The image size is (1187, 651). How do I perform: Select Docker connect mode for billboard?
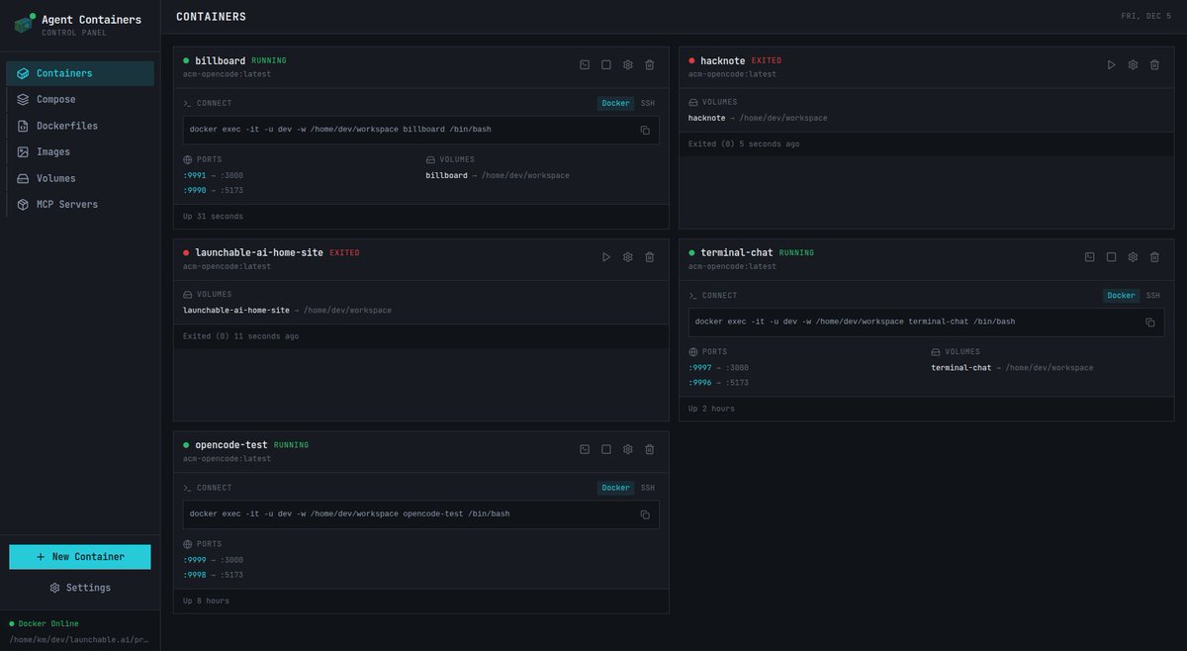pyautogui.click(x=615, y=103)
